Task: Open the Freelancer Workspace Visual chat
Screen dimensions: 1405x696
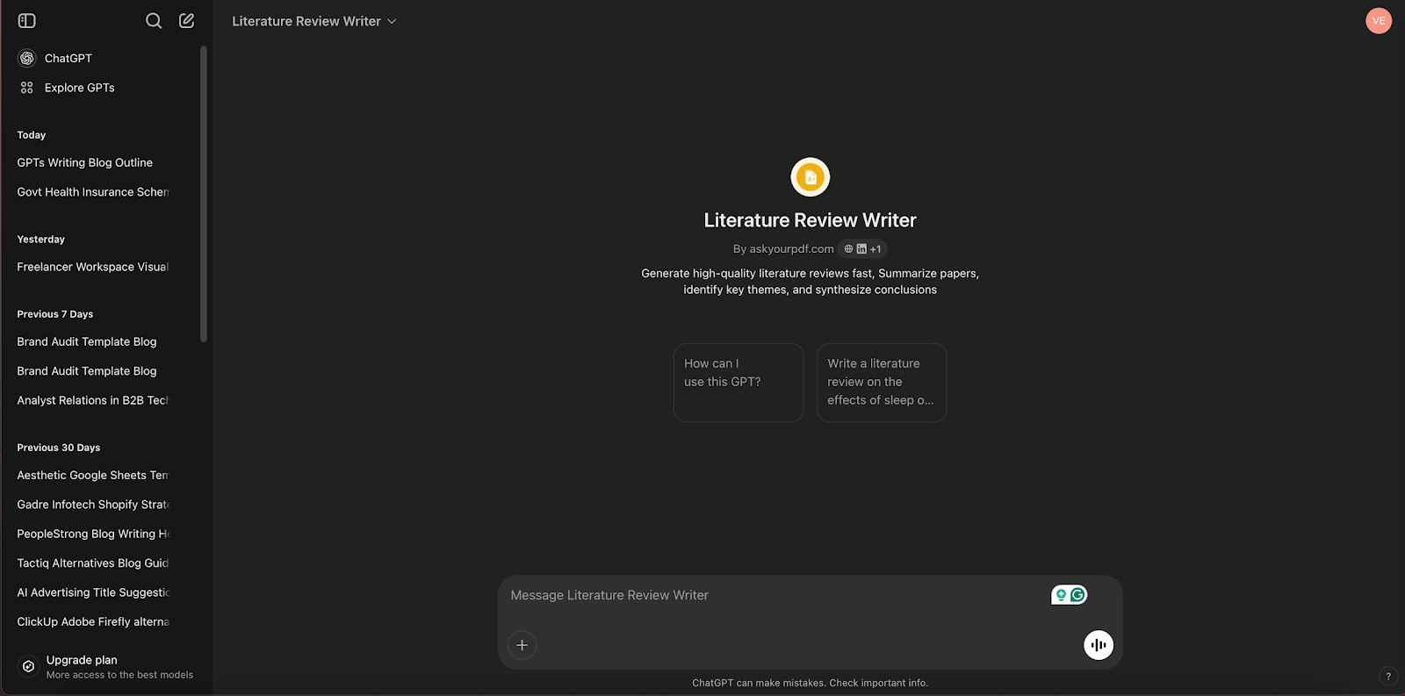Action: pos(93,267)
